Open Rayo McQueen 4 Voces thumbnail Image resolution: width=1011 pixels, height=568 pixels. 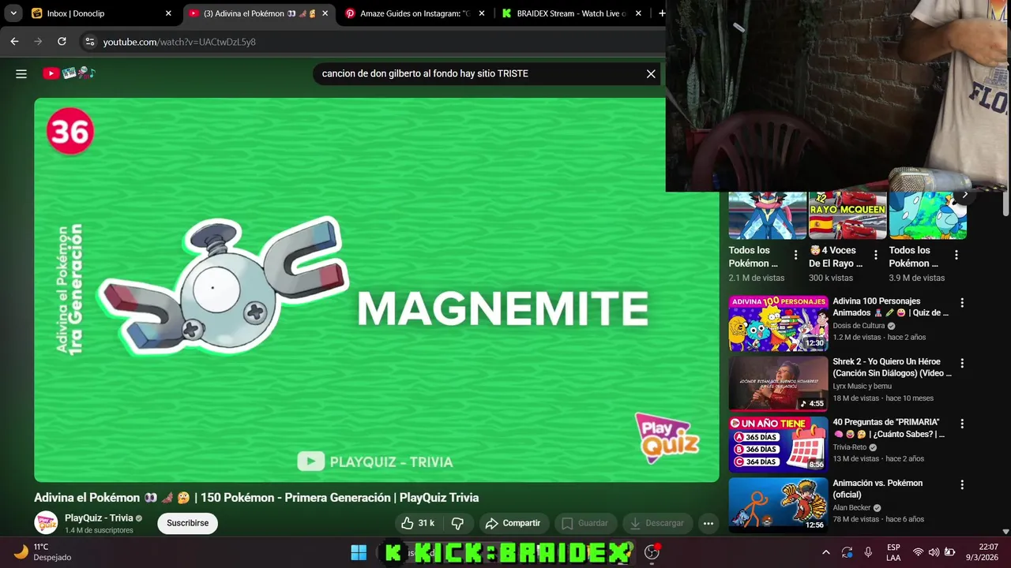[x=848, y=215]
